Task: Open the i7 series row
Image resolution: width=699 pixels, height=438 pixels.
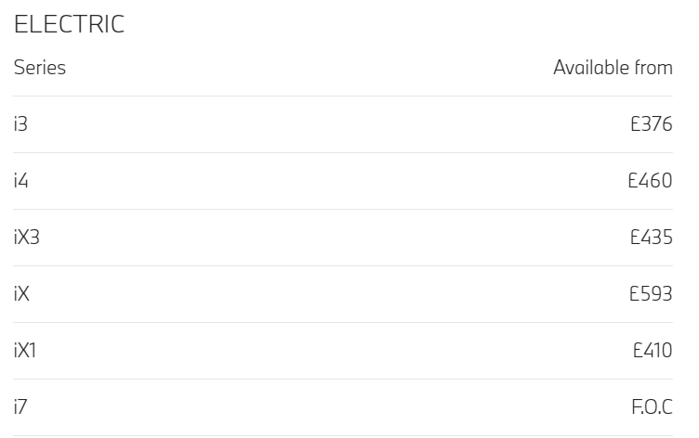Action: [343, 406]
